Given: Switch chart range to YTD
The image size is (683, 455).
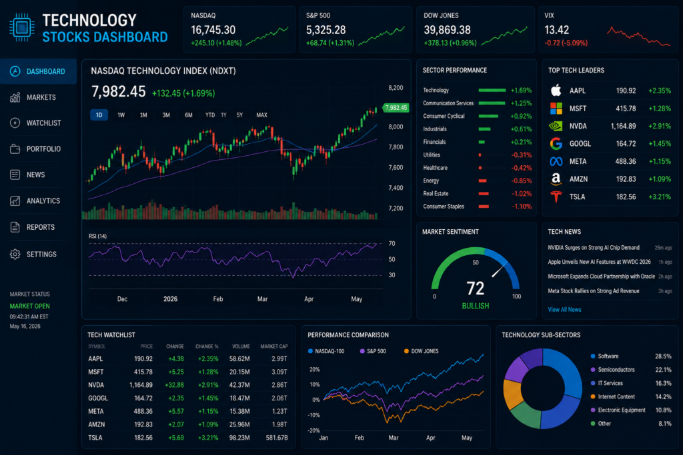Looking at the screenshot, I should click(210, 115).
